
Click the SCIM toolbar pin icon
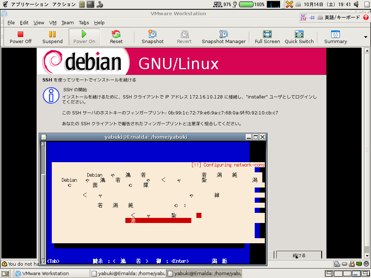point(312,17)
